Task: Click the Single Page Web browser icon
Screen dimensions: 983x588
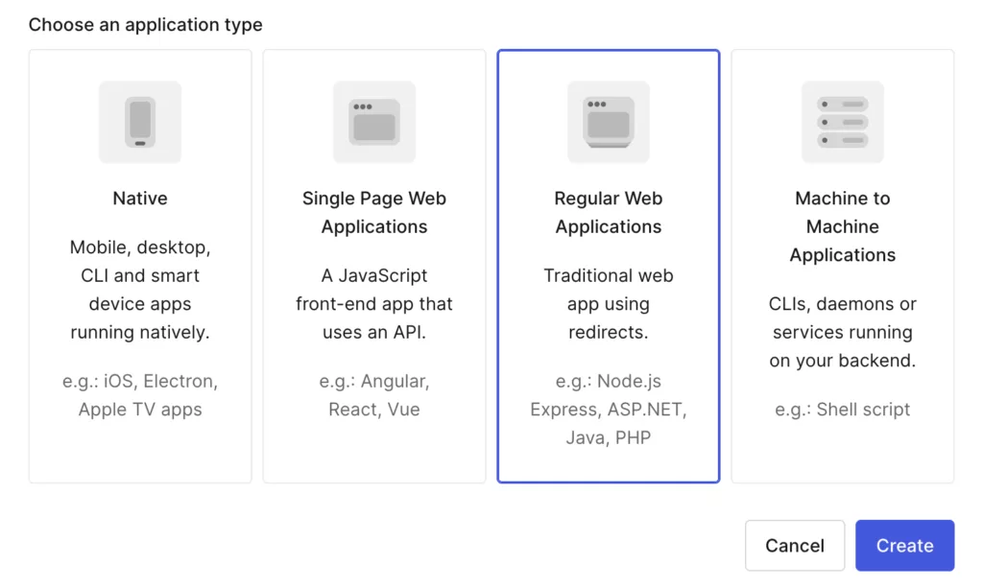Action: [x=374, y=122]
